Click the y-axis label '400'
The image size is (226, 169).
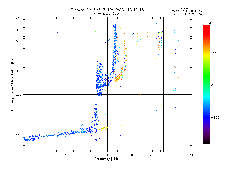pos(19,54)
